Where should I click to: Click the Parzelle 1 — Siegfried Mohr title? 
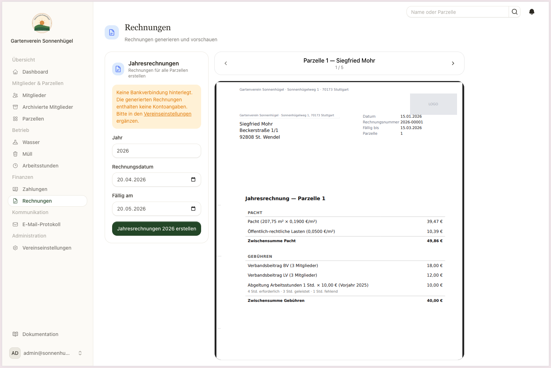point(339,60)
